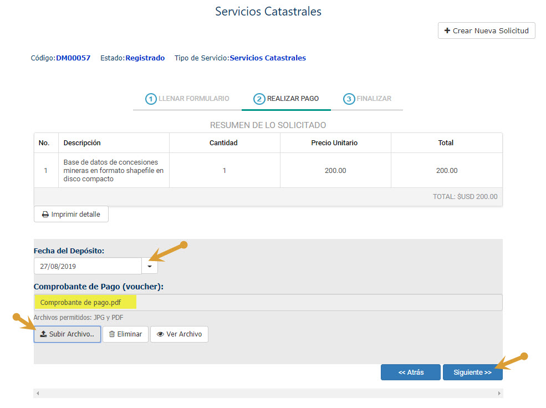The image size is (546, 408).
Task: Click the Descripción column header
Action: click(x=82, y=142)
